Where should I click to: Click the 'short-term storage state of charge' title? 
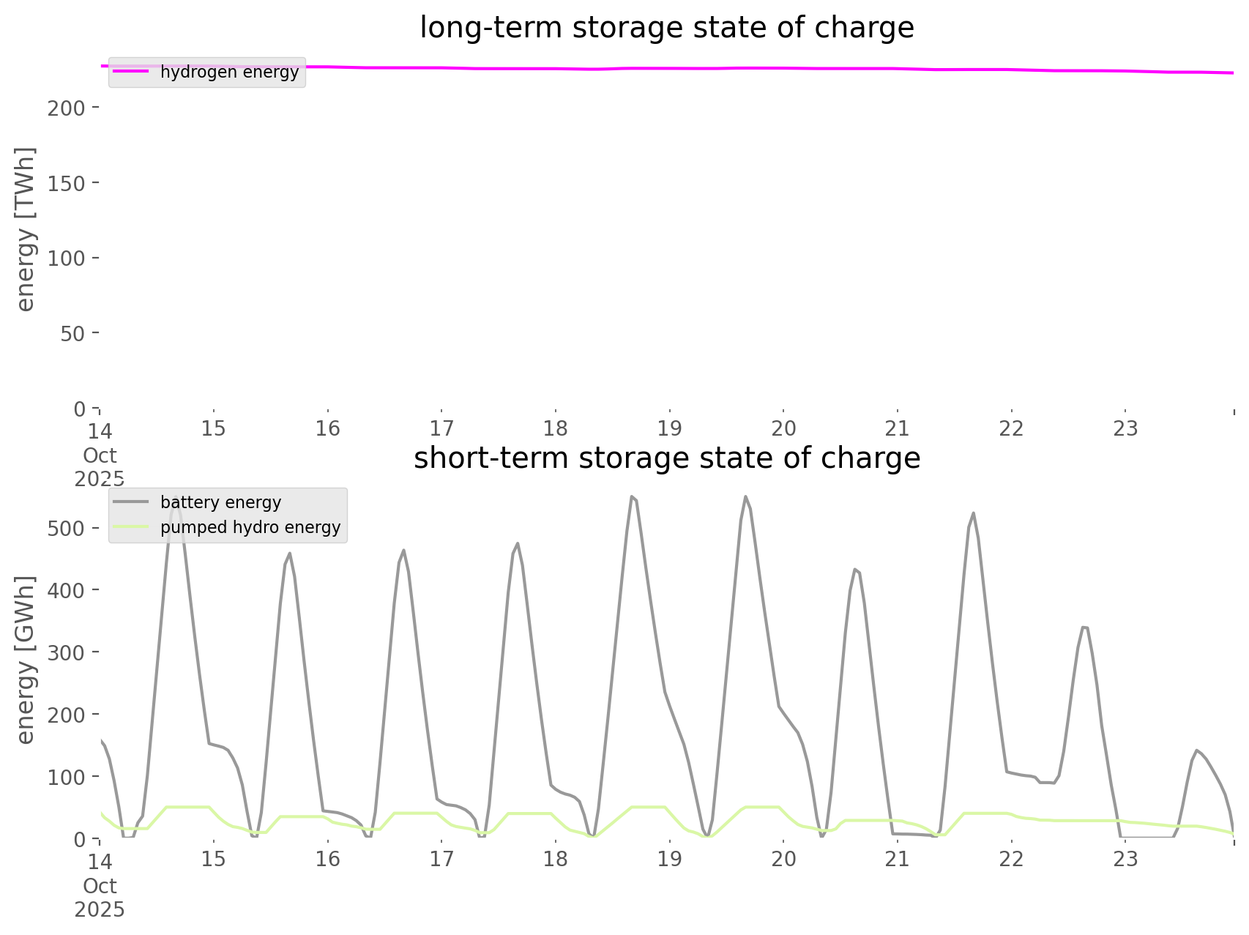point(666,458)
